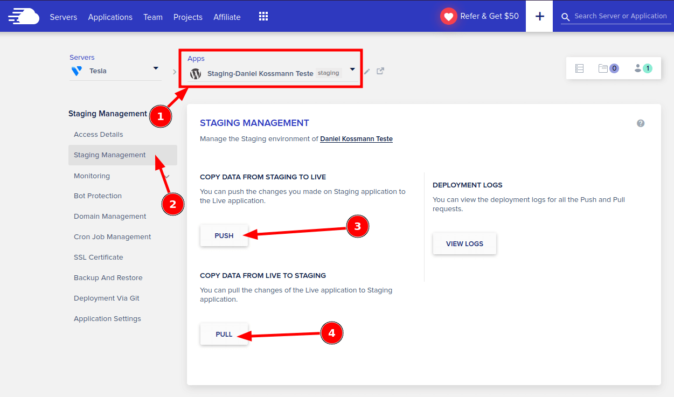Viewport: 674px width, 397px height.
Task: Click the plus add button
Action: point(539,16)
